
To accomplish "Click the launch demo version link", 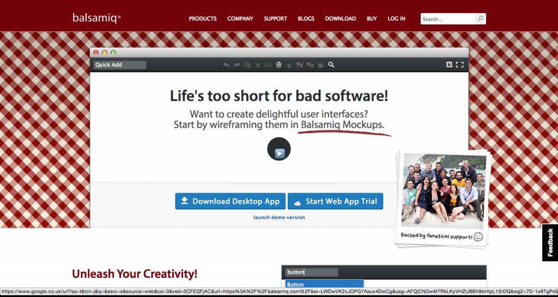I will coord(279,218).
